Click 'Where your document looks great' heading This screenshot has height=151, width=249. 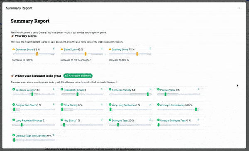[38, 76]
